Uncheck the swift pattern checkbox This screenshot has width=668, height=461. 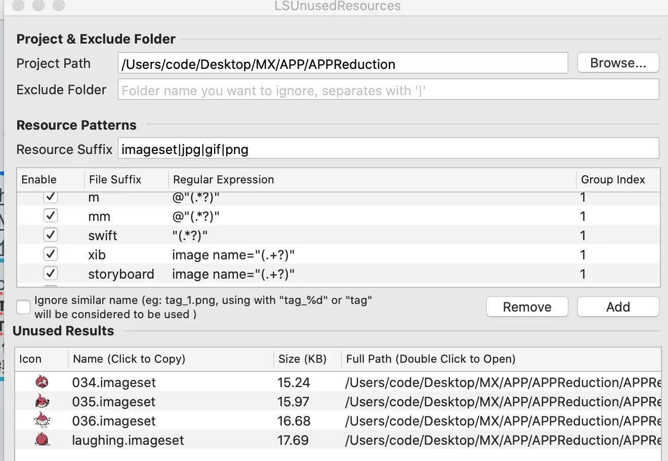[x=51, y=235]
